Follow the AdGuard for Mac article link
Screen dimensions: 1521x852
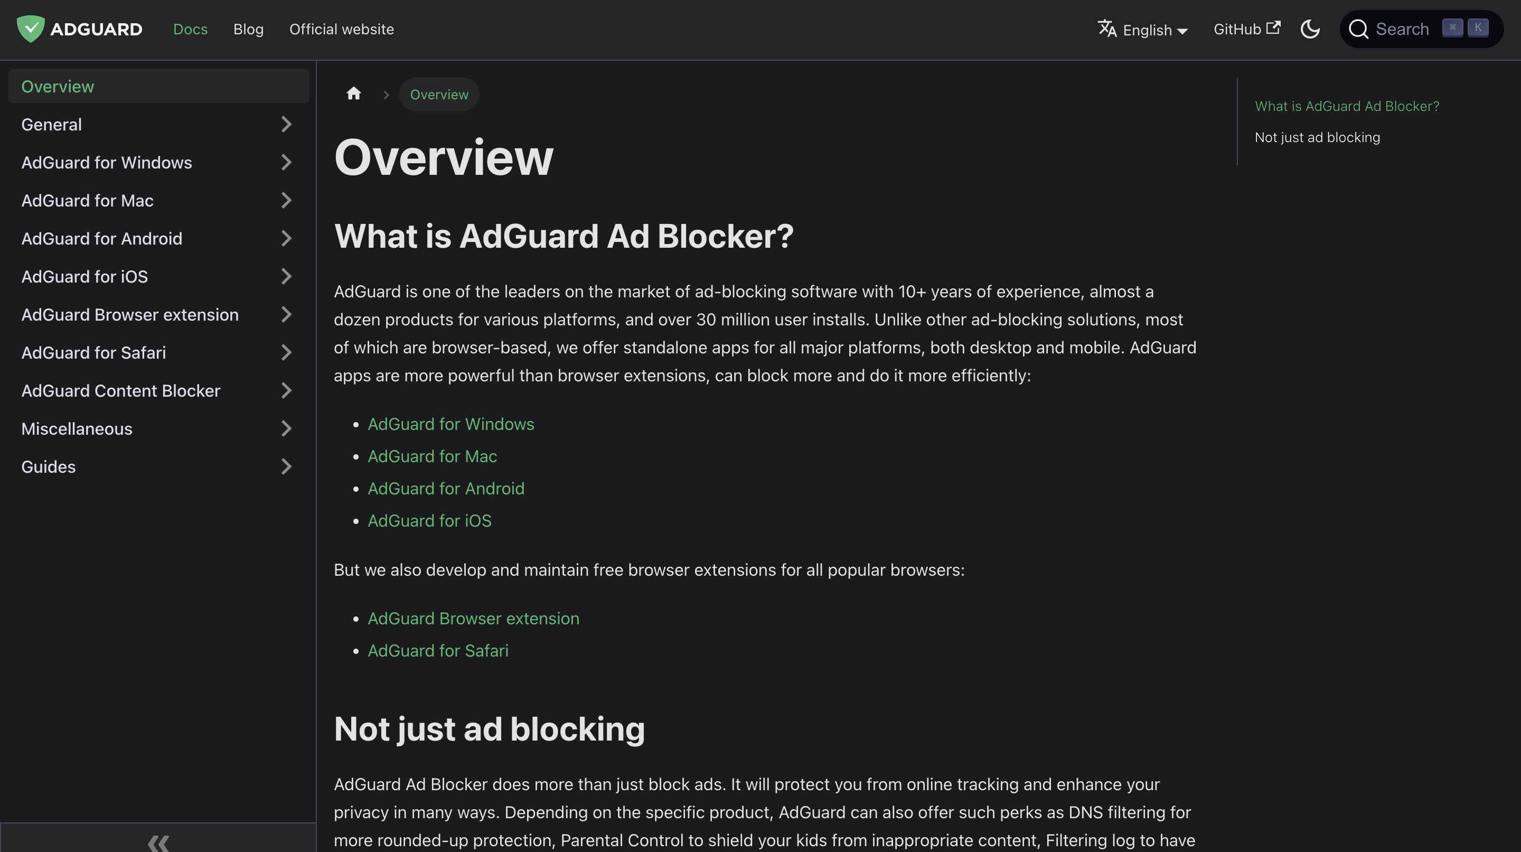pyautogui.click(x=432, y=456)
